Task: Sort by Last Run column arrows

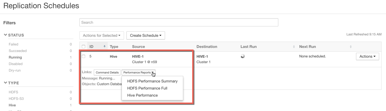Action: (x=294, y=47)
